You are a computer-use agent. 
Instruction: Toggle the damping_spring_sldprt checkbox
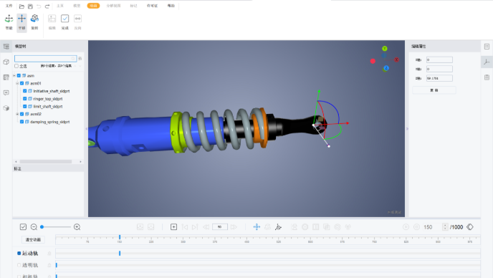pyautogui.click(x=21, y=122)
